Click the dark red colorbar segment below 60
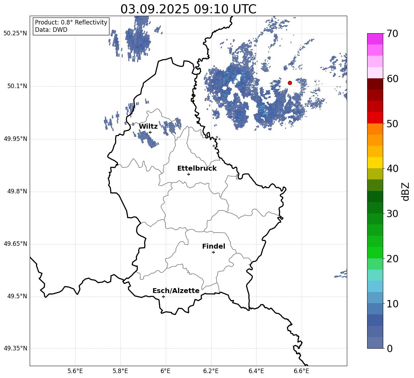Viewport: 414px width, 378px height. (375, 84)
